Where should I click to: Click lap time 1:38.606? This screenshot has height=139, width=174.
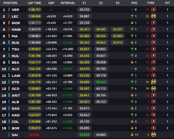point(35,16)
